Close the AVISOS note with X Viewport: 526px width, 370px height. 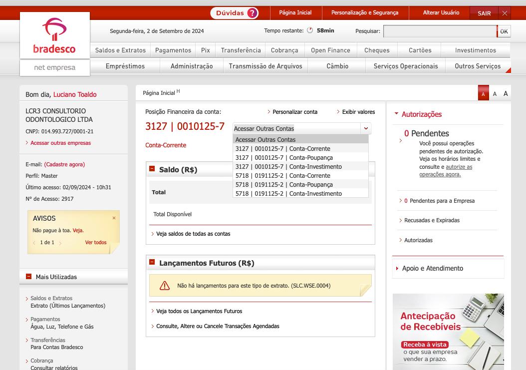click(x=114, y=218)
